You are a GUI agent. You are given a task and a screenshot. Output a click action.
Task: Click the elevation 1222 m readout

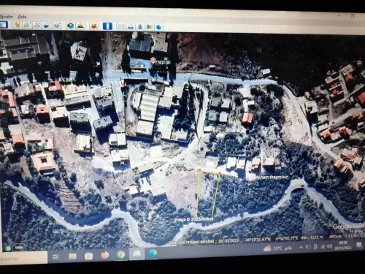click(x=312, y=237)
